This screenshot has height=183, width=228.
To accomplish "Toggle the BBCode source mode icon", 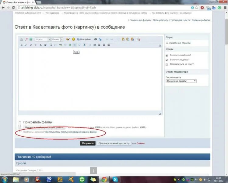I will pyautogui.click(x=21, y=39).
